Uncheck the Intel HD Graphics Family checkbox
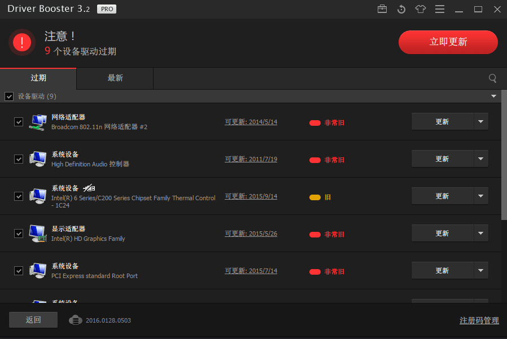The image size is (507, 339). pos(19,234)
